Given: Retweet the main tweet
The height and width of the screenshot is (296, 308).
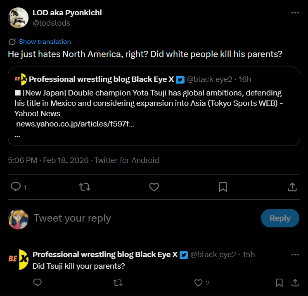Looking at the screenshot, I should coord(85,187).
